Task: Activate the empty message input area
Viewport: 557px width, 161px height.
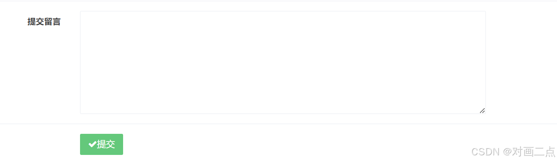Action: click(283, 62)
